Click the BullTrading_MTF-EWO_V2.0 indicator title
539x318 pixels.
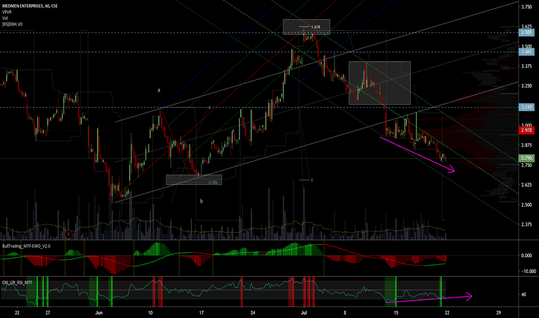tap(26, 246)
